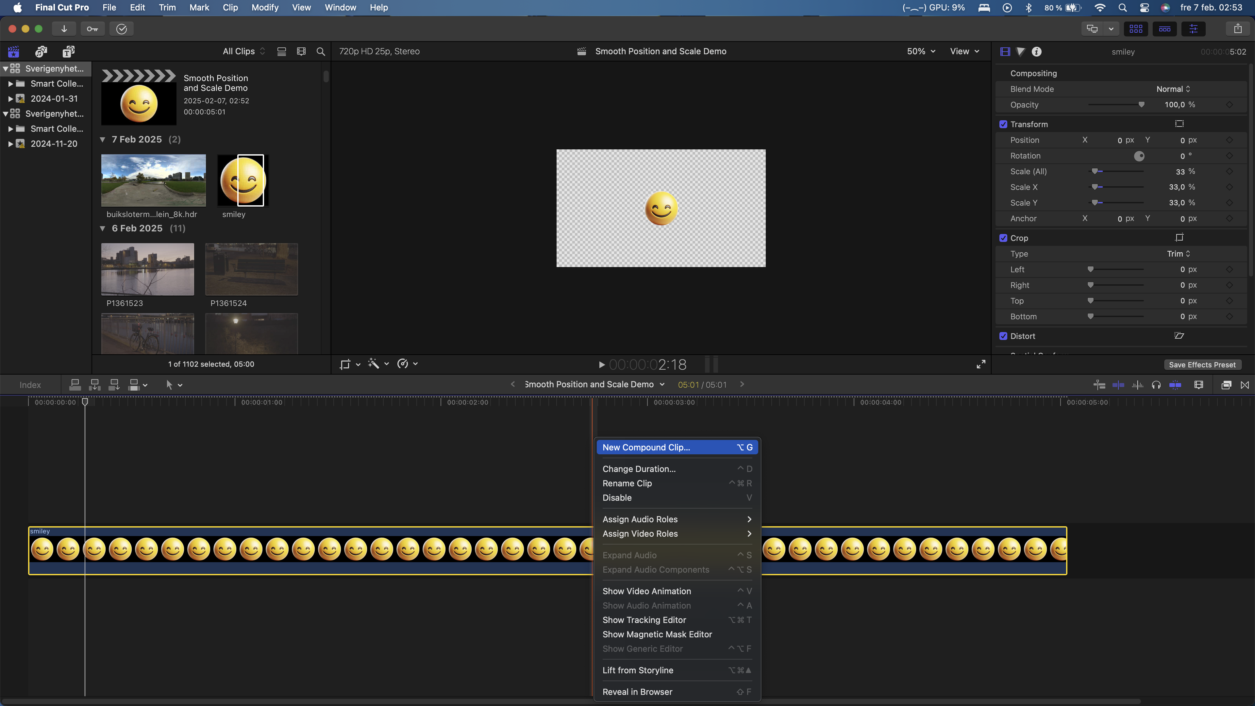This screenshot has width=1255, height=706.
Task: Open the 50% viewer zoom dropdown
Action: pos(921,51)
